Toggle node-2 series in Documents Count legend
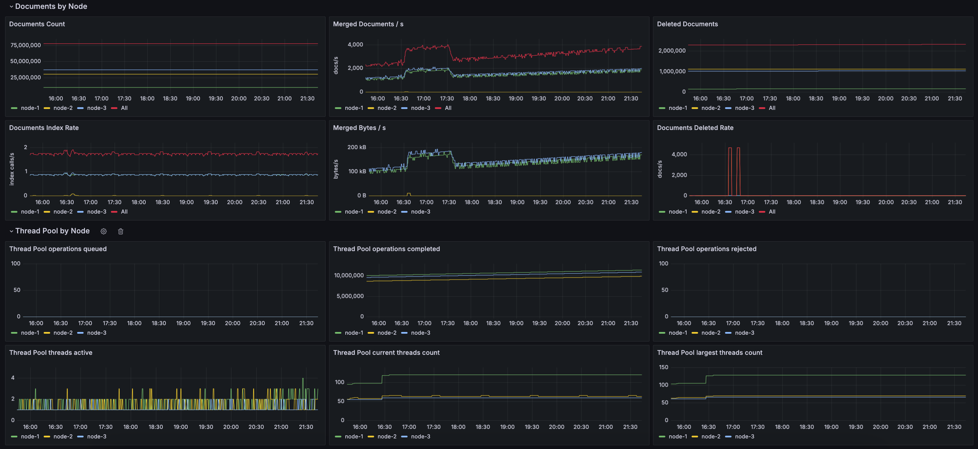Screen dimensions: 978x449 click(x=63, y=108)
